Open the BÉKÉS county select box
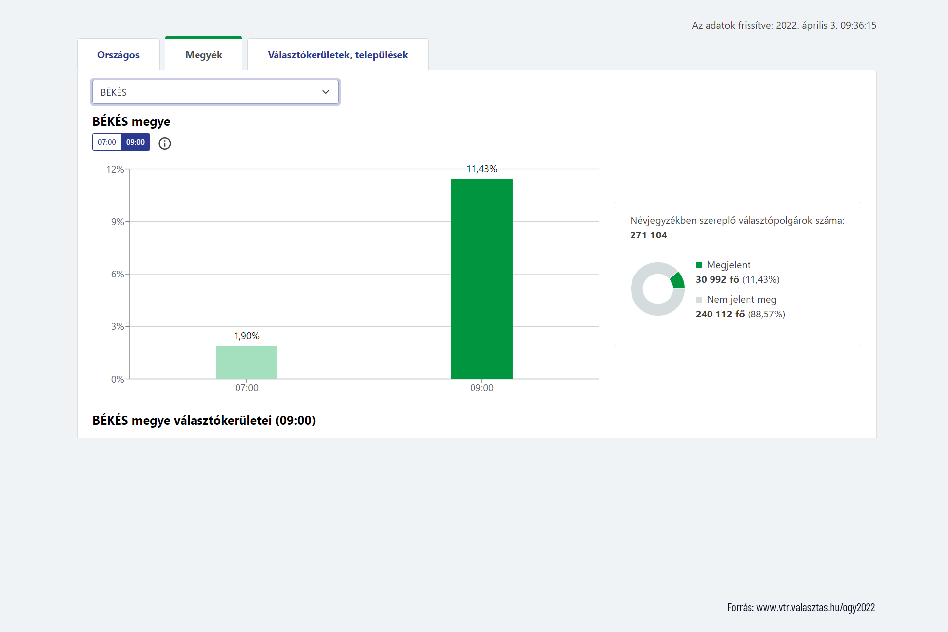Image resolution: width=948 pixels, height=632 pixels. [207, 92]
